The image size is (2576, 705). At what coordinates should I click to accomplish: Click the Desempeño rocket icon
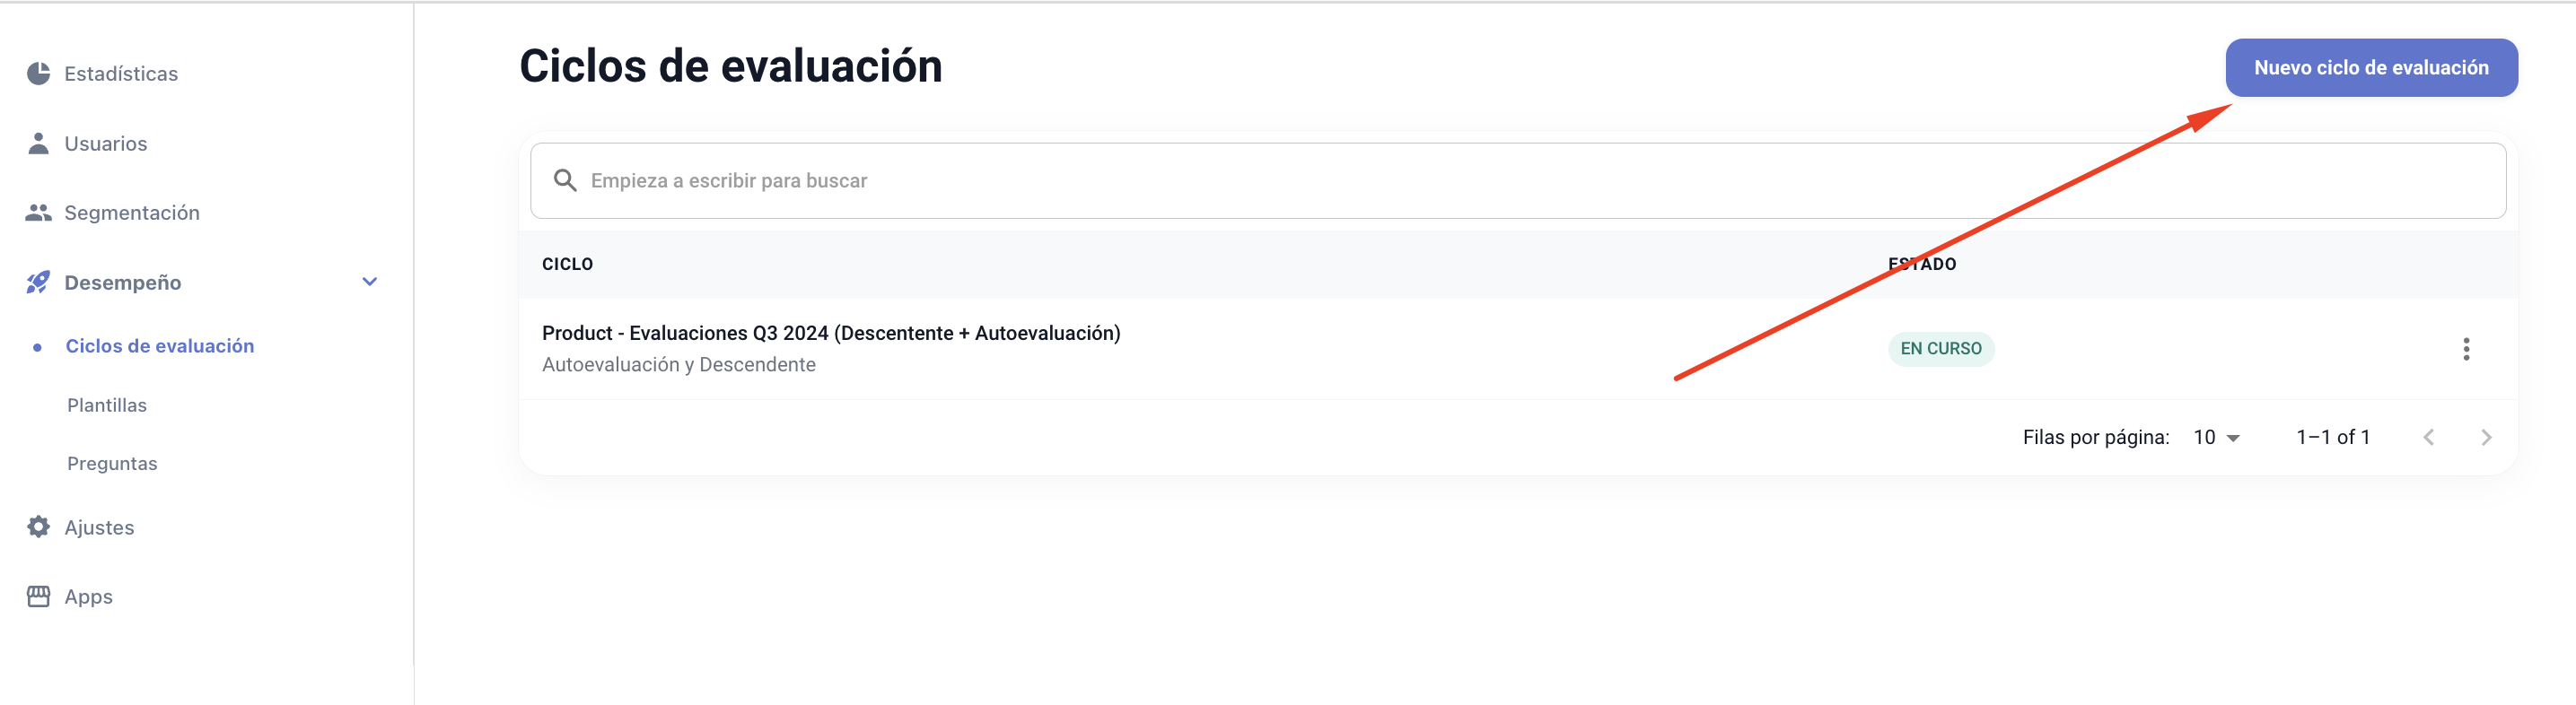38,282
